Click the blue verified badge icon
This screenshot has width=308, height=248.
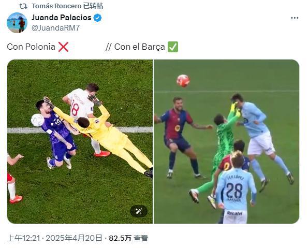click(97, 18)
